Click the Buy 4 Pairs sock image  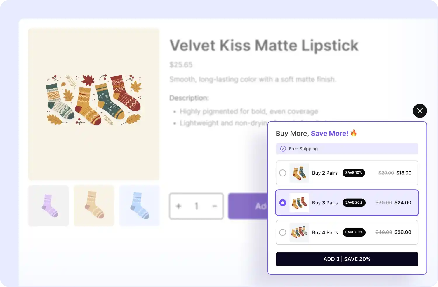tap(299, 232)
